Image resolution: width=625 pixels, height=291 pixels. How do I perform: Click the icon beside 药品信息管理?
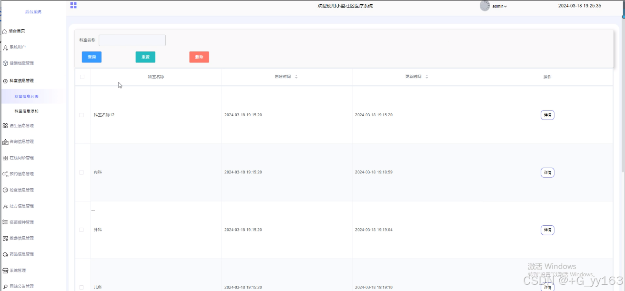(x=5, y=254)
